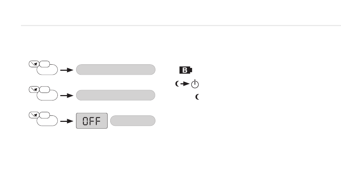Click the large blank oval button in the third row

tap(48, 121)
